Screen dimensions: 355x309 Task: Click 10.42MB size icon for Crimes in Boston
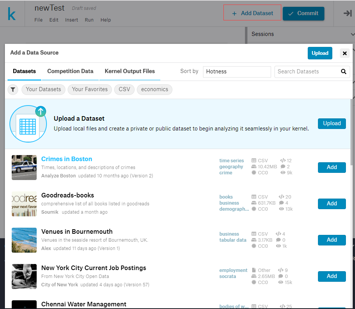(254, 167)
